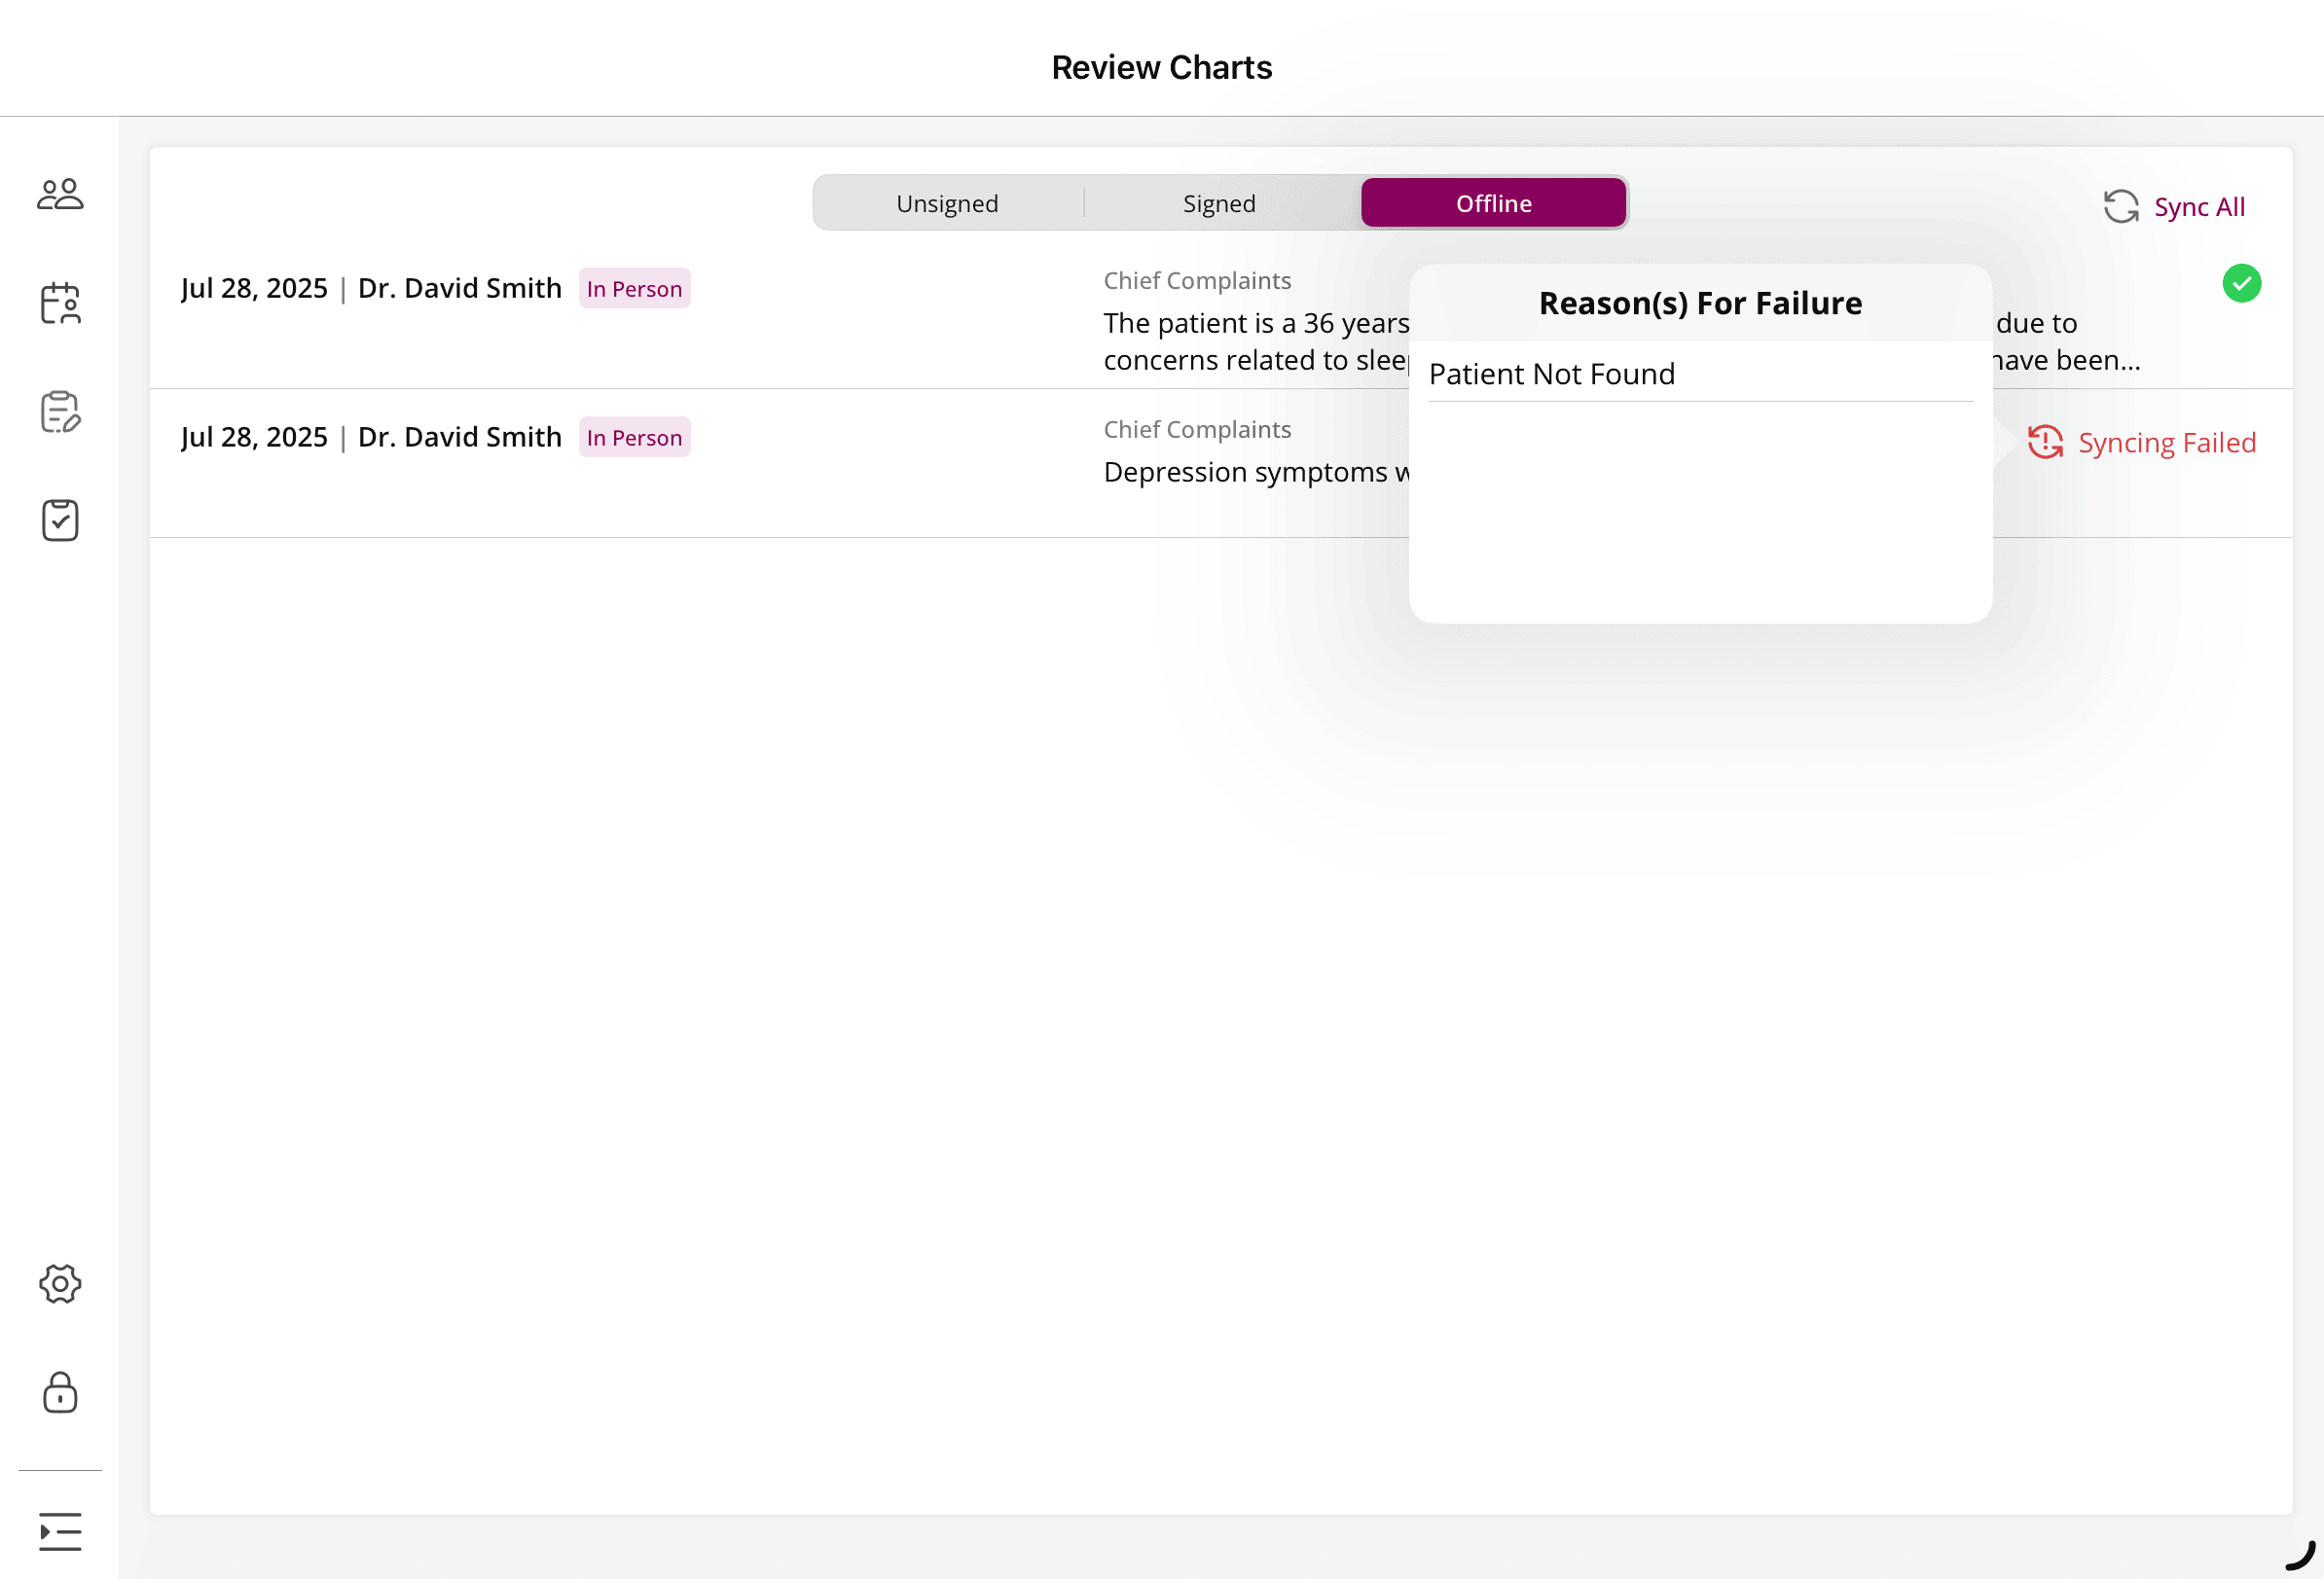This screenshot has width=2324, height=1579.
Task: Click the red syncing failed alert icon
Action: [x=2046, y=442]
